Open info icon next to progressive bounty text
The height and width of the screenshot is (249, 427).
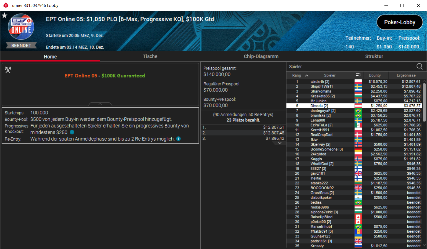pos(72,132)
